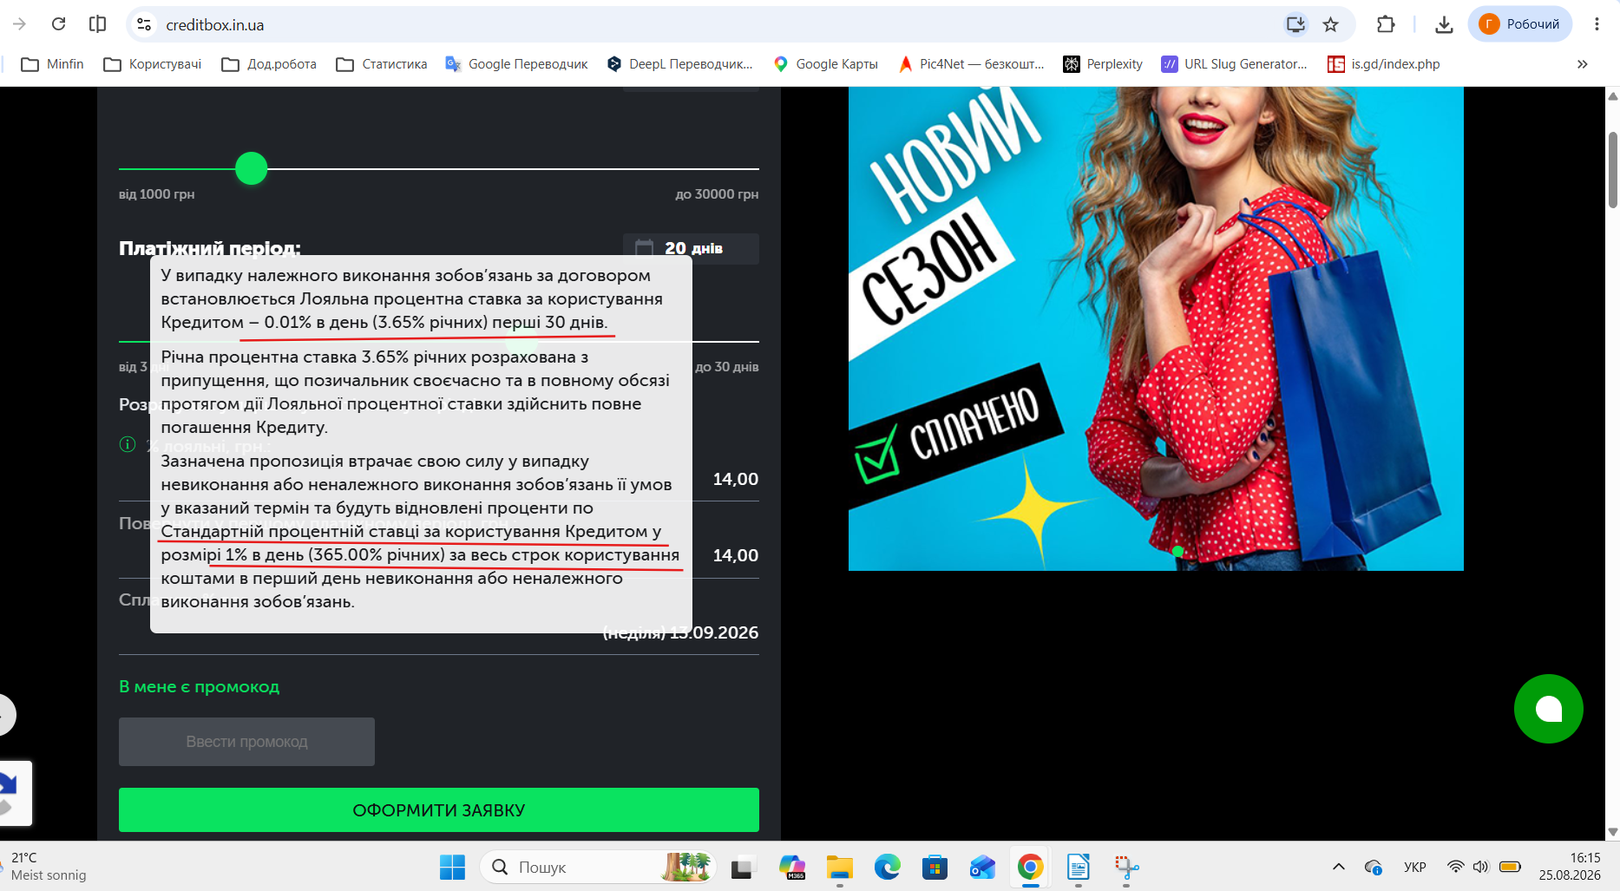This screenshot has height=891, width=1620.
Task: Launch Microsoft Edge from the taskbar
Action: pyautogui.click(x=887, y=867)
